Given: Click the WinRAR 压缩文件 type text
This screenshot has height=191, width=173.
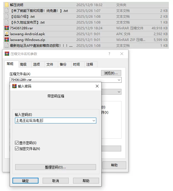Looking at the screenshot, I should (x=130, y=28).
